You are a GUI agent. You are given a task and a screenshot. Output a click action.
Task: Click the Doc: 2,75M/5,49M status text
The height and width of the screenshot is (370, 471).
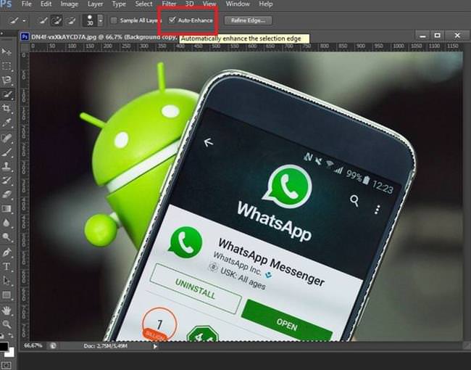pyautogui.click(x=105, y=346)
